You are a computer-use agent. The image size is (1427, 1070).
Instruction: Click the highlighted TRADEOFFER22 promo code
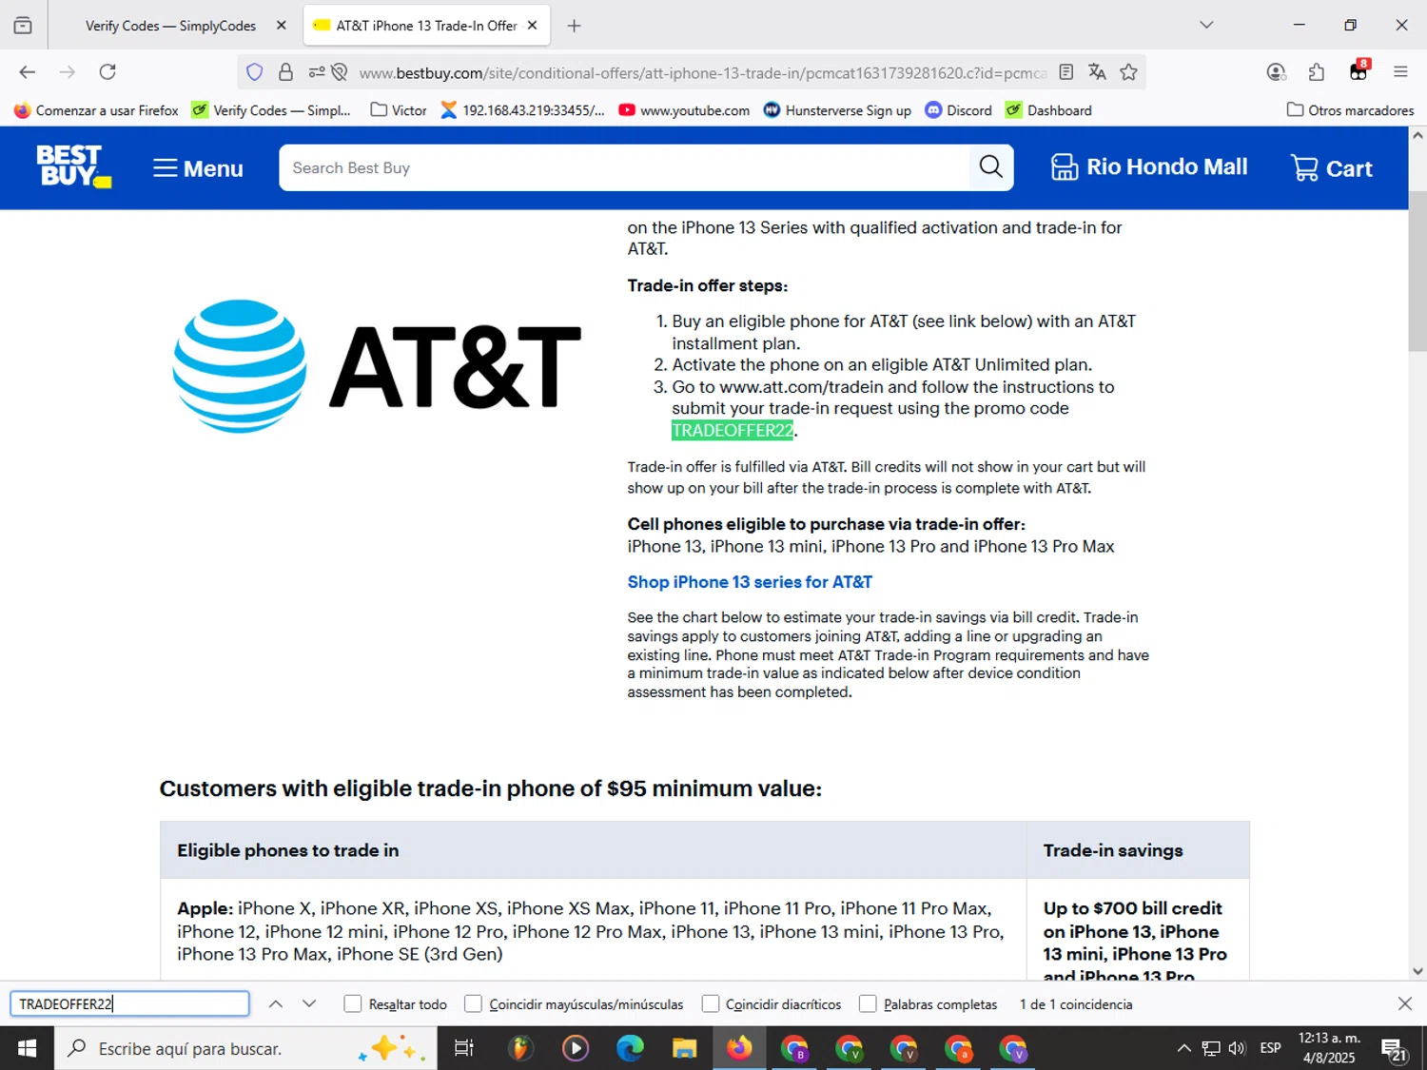[732, 431]
